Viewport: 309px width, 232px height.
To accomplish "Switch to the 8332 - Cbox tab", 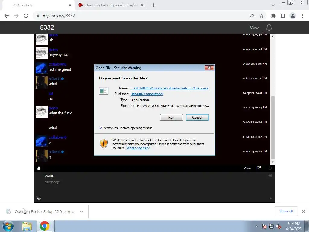I will [37, 5].
